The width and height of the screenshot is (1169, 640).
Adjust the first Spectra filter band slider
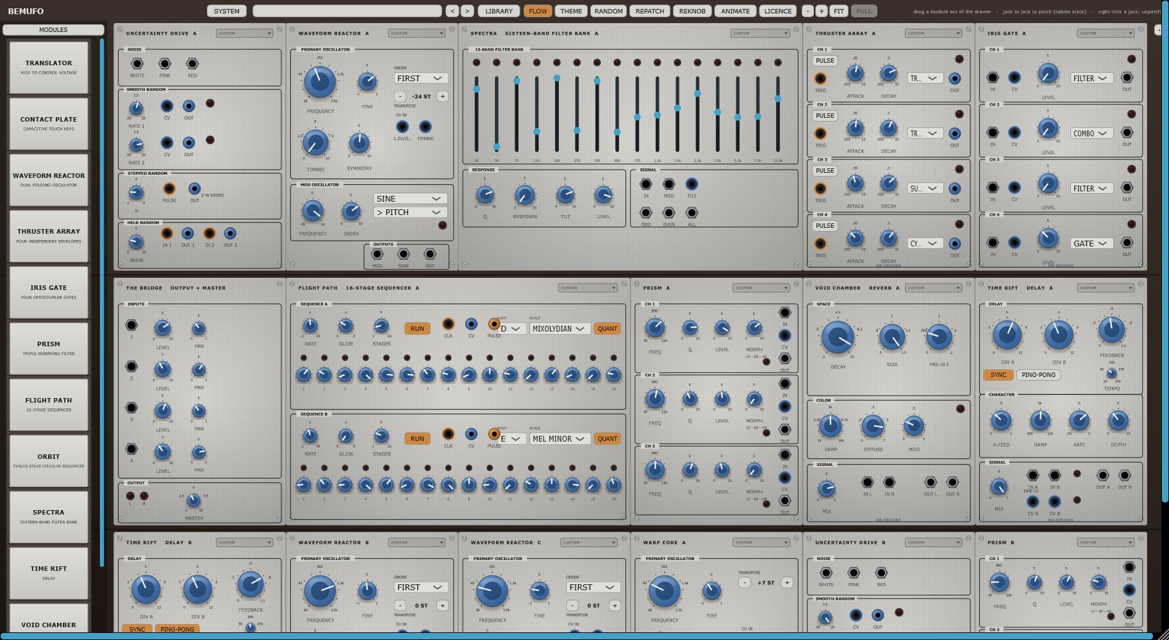point(476,114)
